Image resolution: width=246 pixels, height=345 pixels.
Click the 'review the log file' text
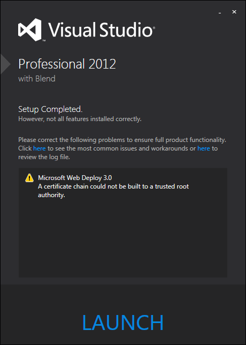click(x=44, y=157)
